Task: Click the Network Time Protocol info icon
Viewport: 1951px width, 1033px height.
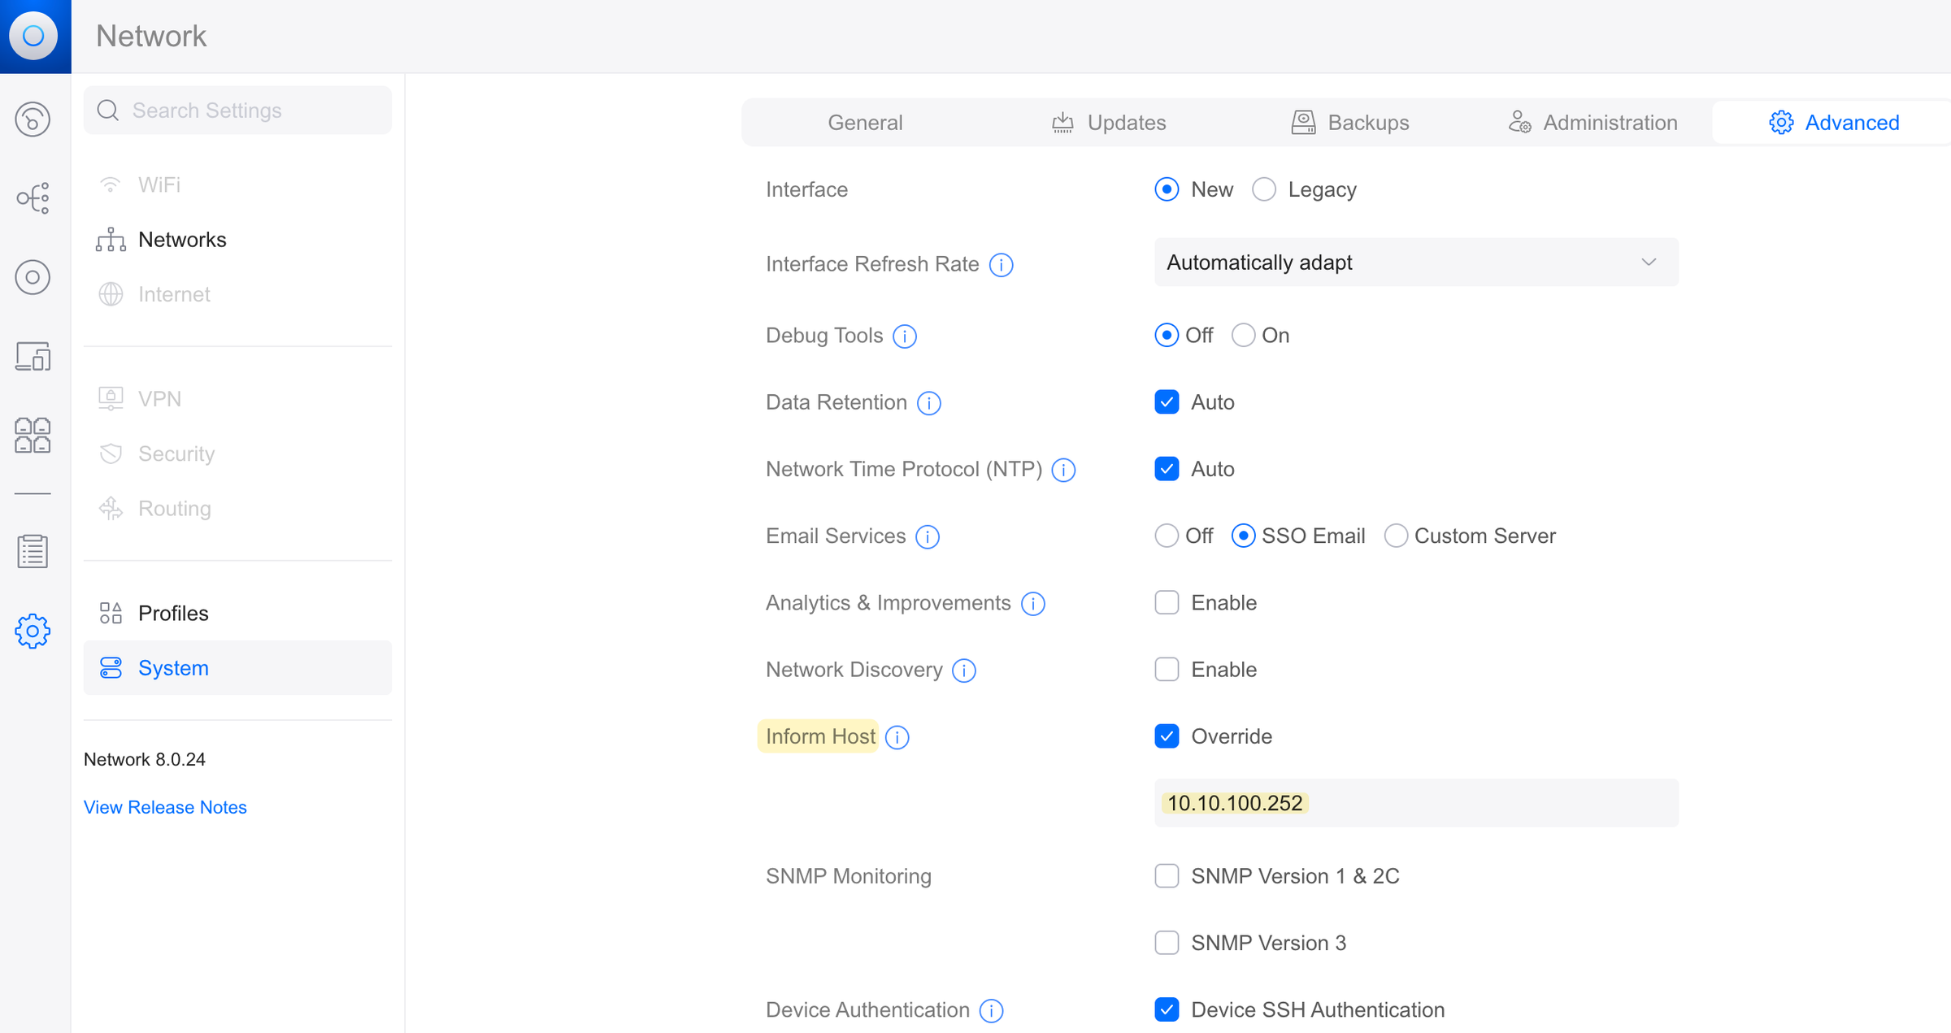Action: coord(1062,469)
